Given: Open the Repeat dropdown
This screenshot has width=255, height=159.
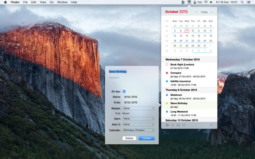Looking at the screenshot, I should pos(138,108).
